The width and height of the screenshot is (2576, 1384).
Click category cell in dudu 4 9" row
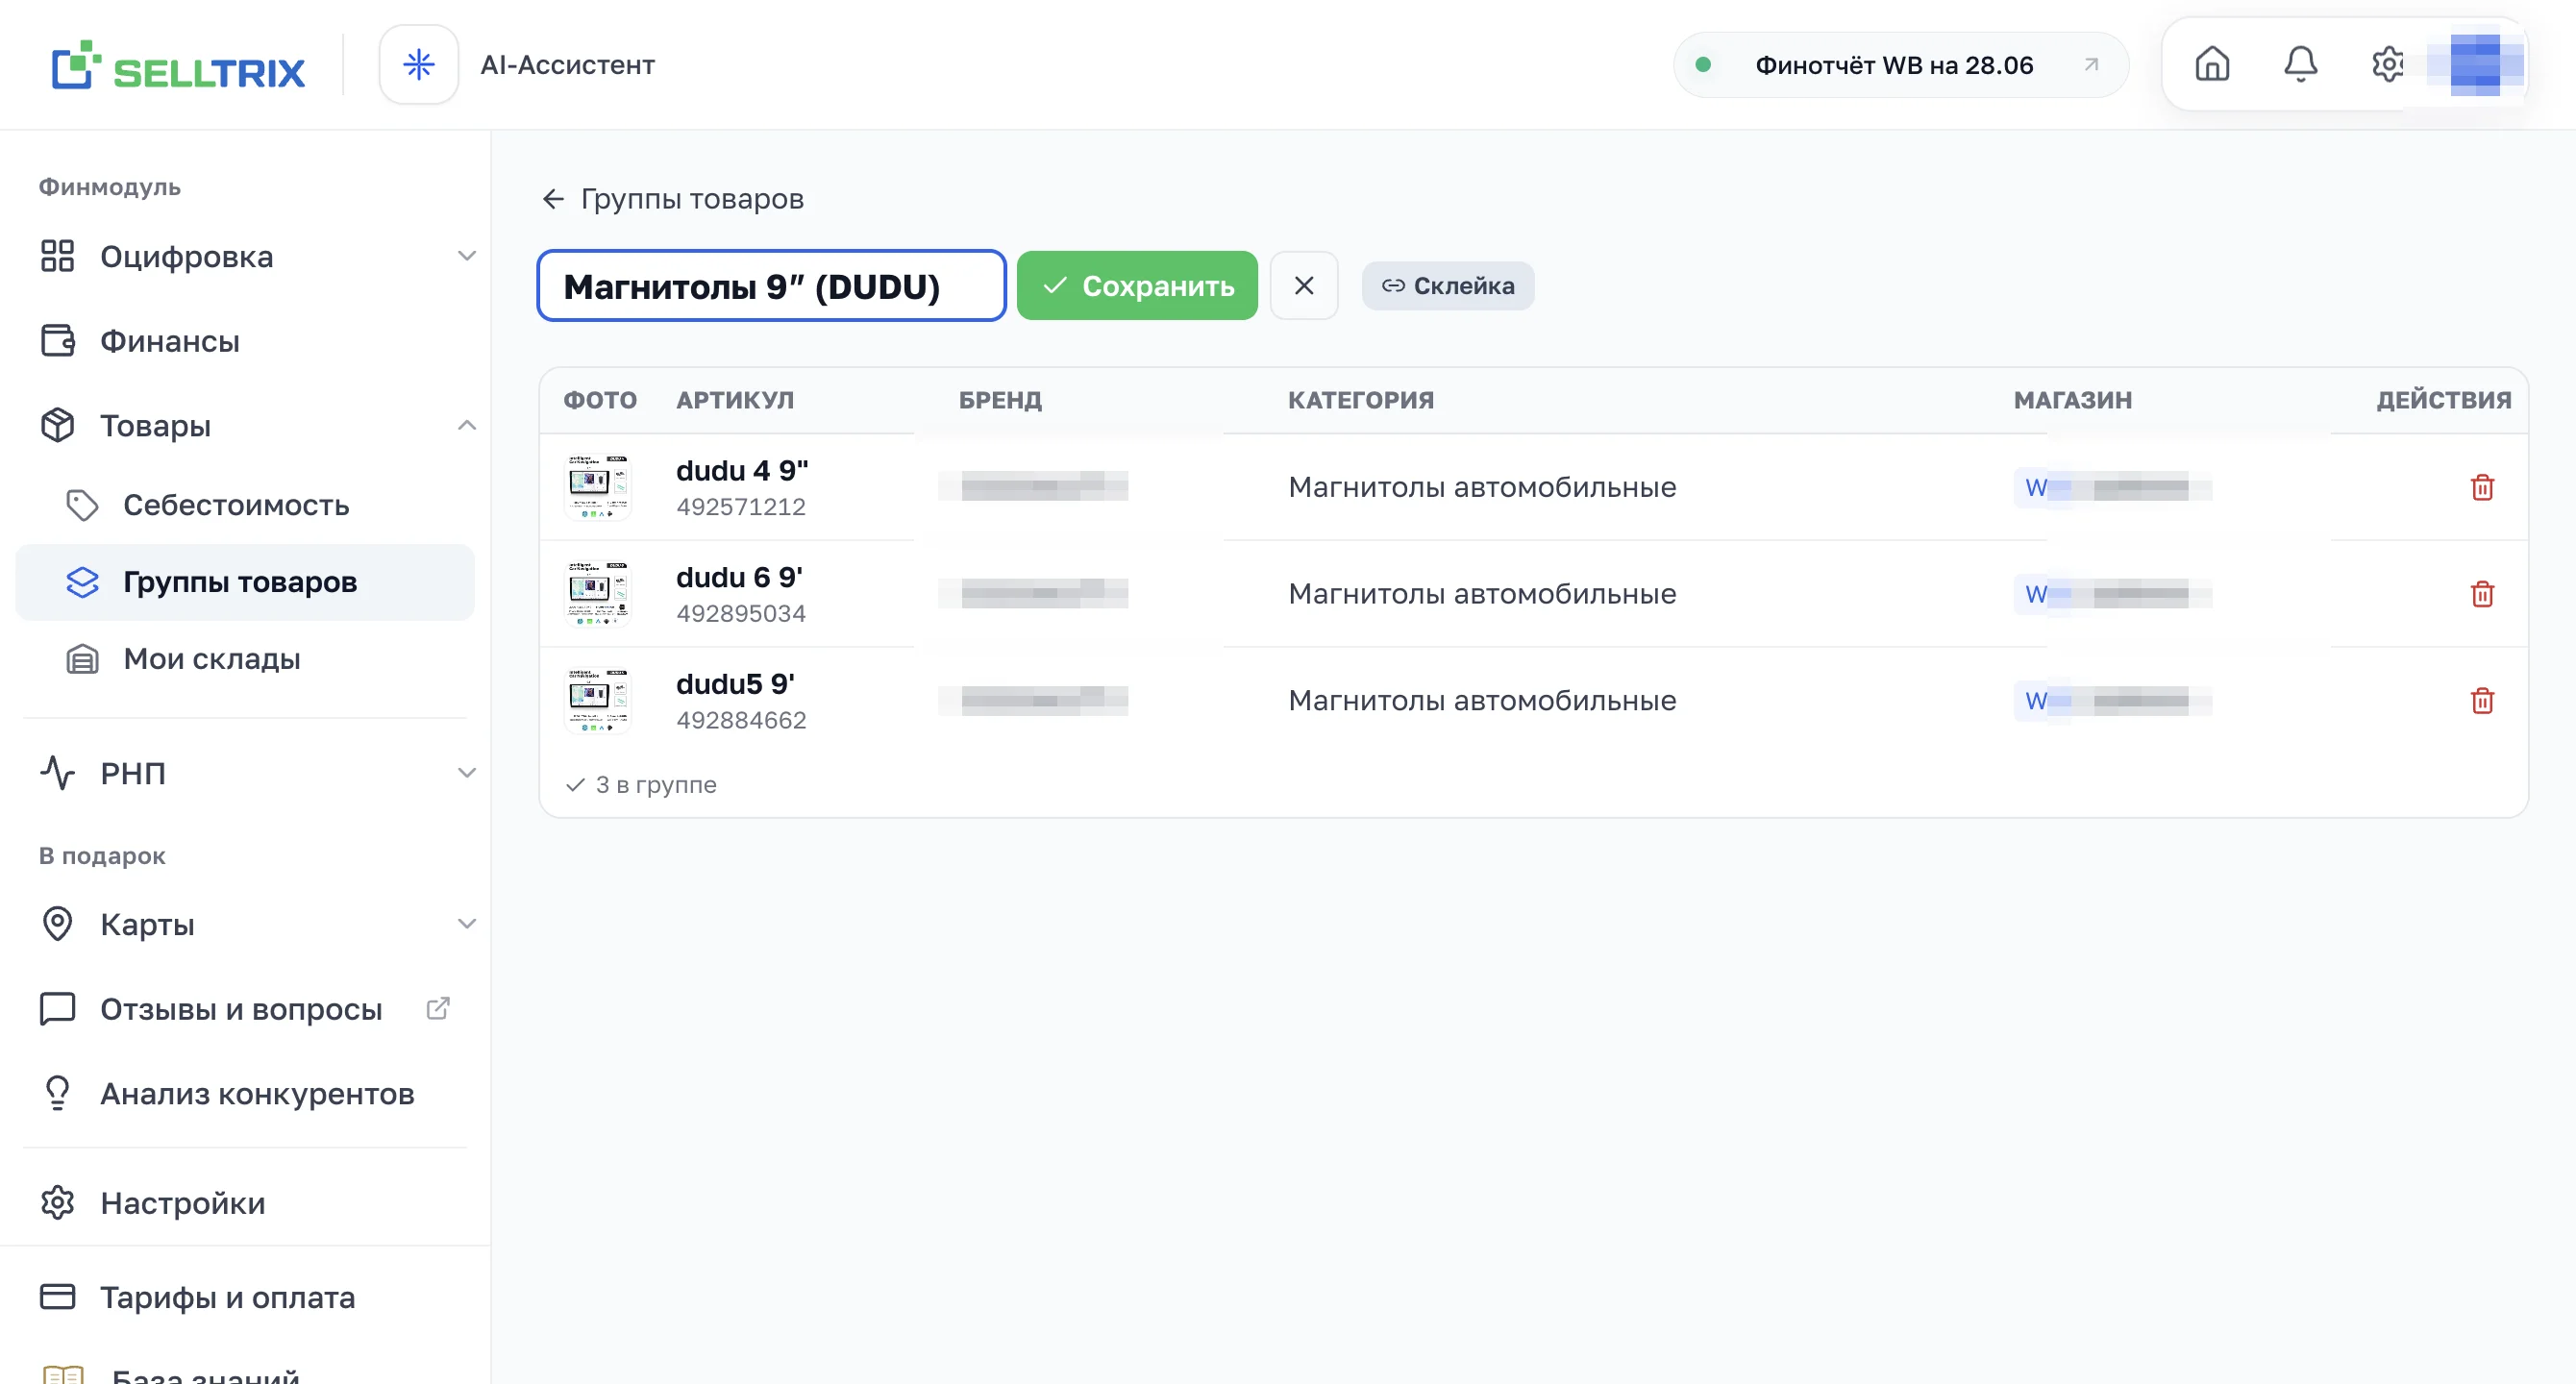[x=1482, y=487]
